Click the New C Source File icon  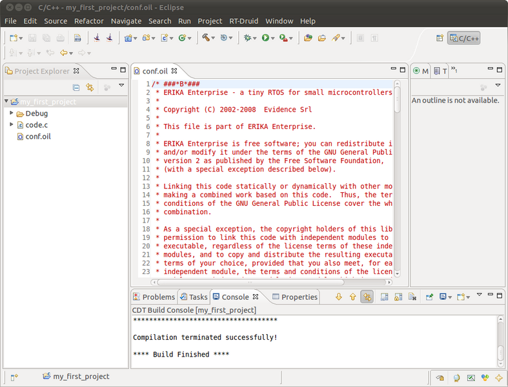(x=164, y=38)
